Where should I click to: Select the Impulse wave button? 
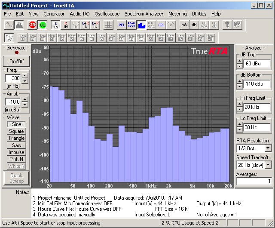point(16,152)
